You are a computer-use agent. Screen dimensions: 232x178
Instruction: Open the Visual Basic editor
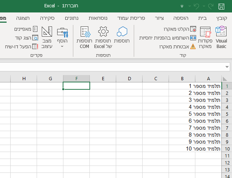(221, 38)
